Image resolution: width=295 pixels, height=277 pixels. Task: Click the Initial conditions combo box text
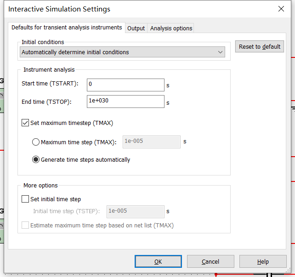[117, 52]
